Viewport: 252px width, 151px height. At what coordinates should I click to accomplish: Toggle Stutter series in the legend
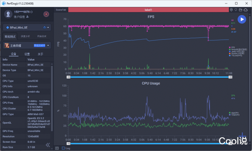237,53
